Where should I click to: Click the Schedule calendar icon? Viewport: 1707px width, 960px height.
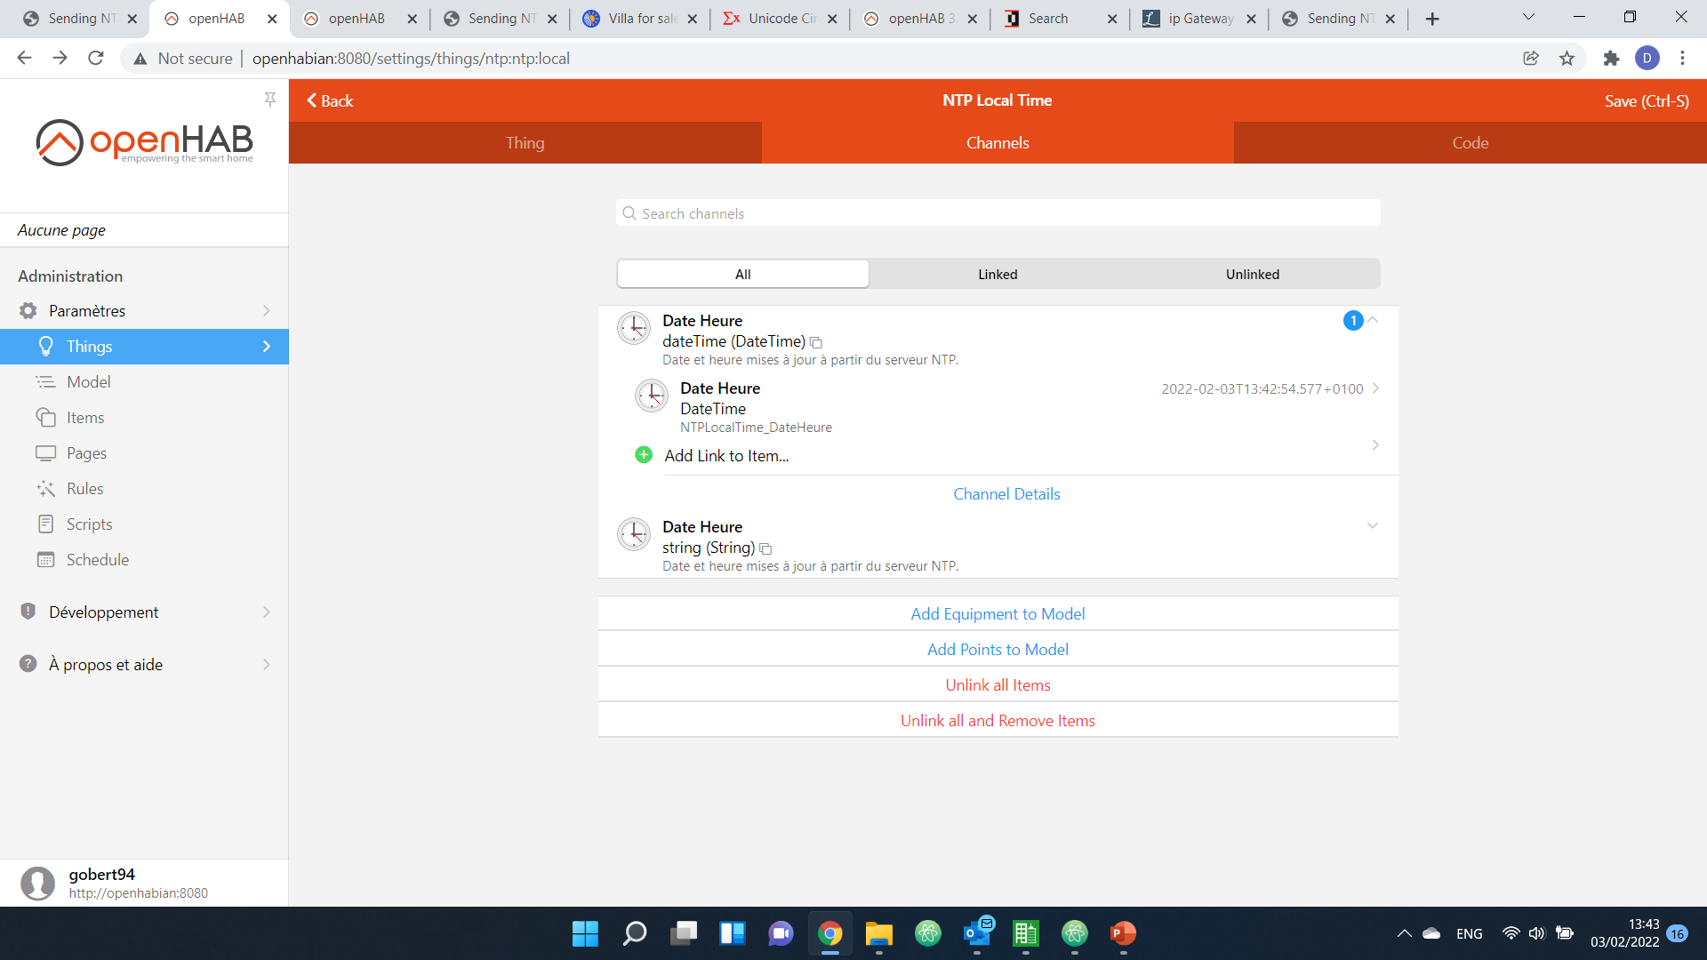click(46, 559)
